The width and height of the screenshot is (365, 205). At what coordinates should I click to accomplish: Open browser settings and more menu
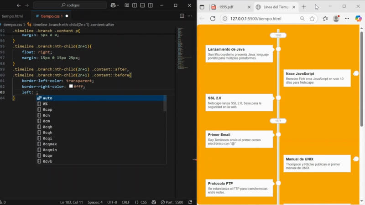tap(348, 19)
